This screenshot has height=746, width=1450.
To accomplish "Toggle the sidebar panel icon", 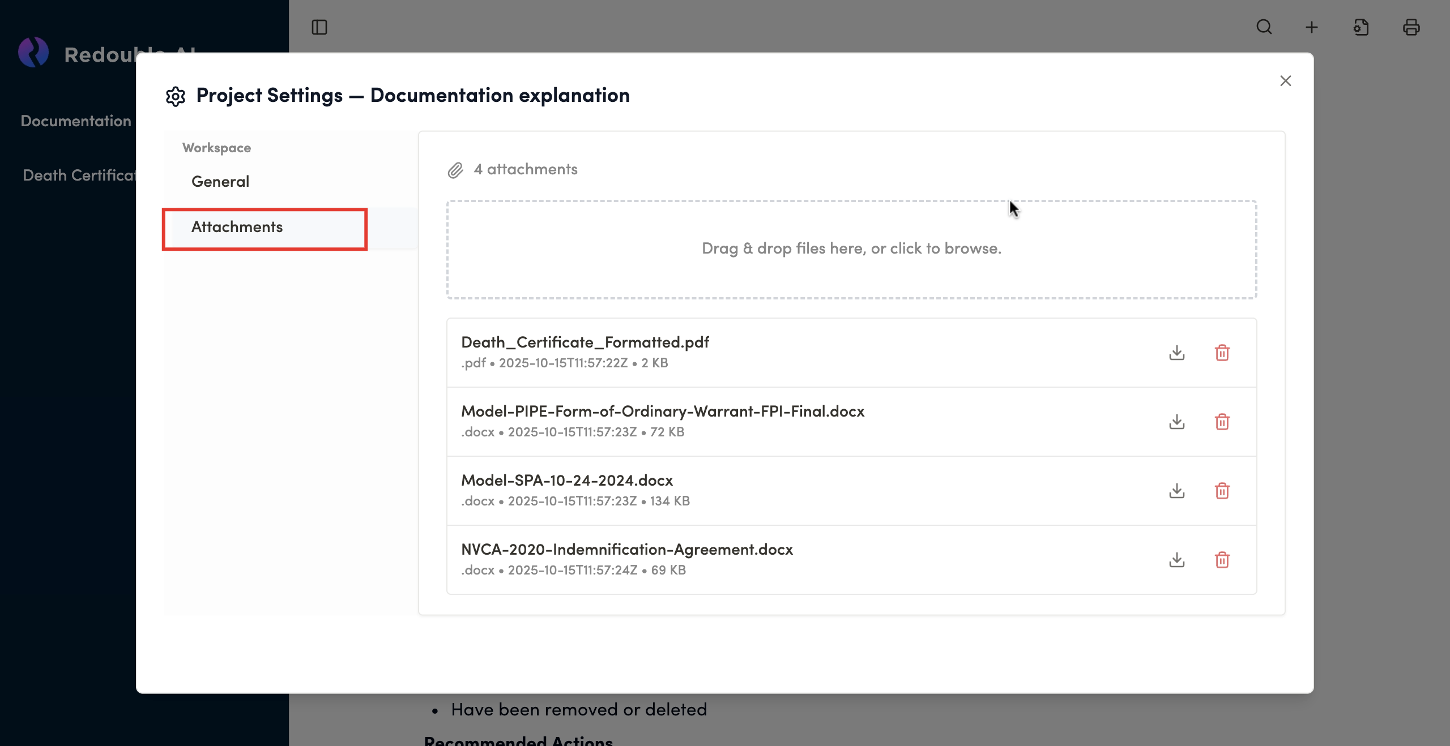I will click(x=319, y=27).
